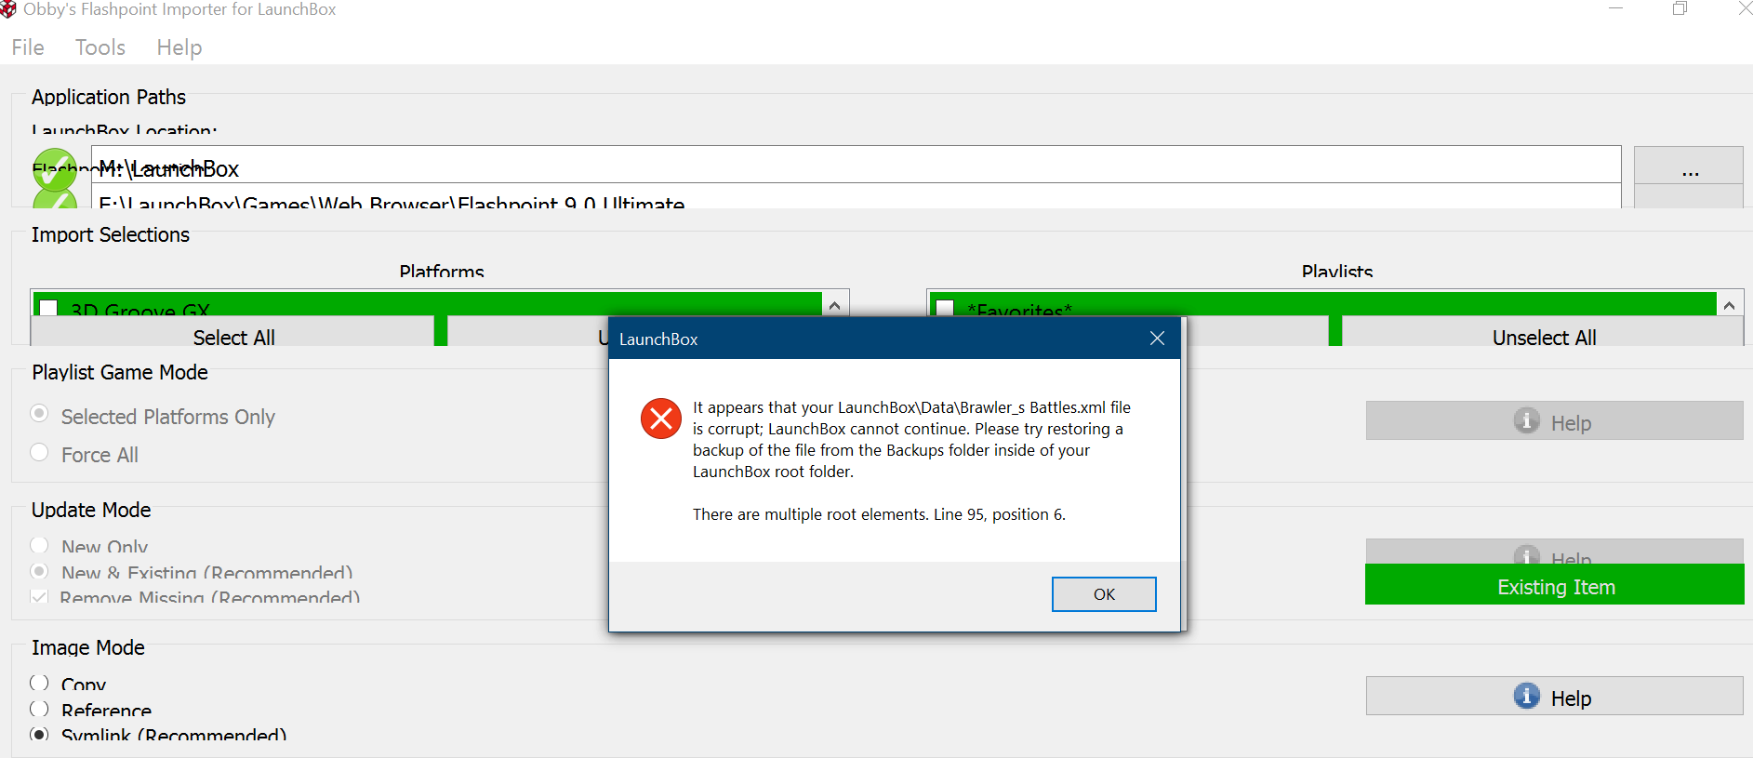This screenshot has width=1753, height=758.
Task: Click the Help button for Playlist Game Mode
Action: pyautogui.click(x=1554, y=421)
